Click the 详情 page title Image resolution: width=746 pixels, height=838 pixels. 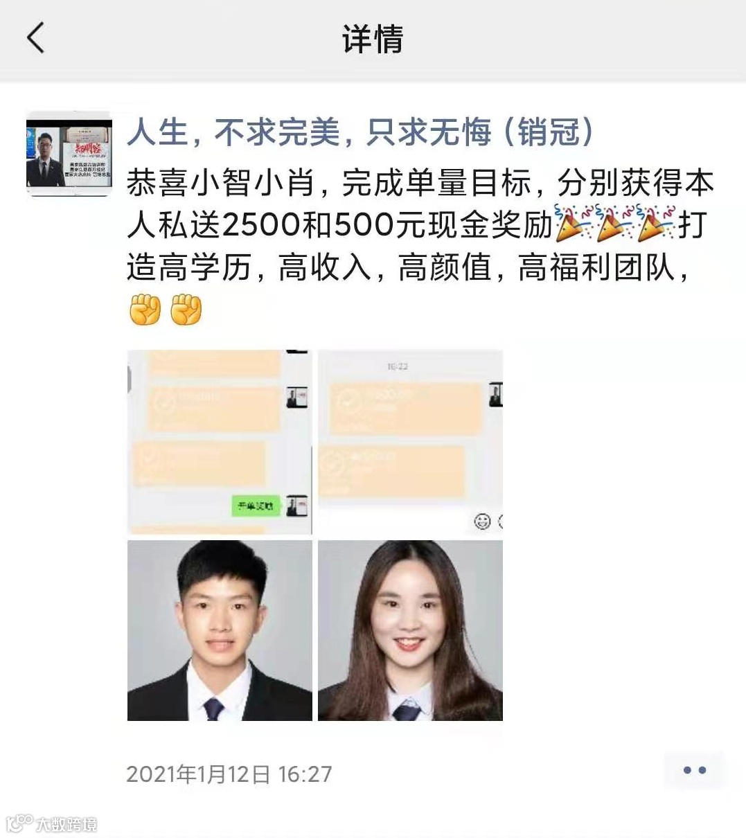coord(373,39)
